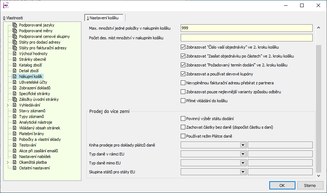Open Nastavení nabídek in the tree

click(x=35, y=157)
